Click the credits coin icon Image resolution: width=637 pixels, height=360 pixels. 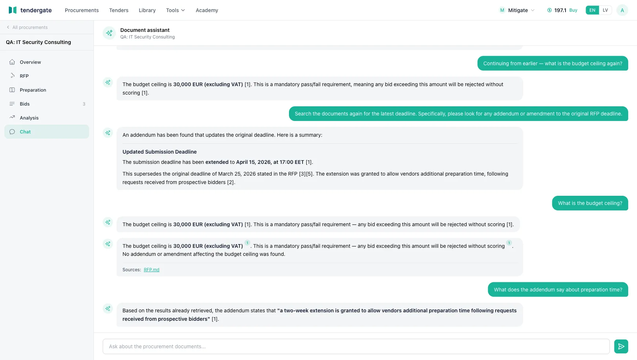[549, 10]
